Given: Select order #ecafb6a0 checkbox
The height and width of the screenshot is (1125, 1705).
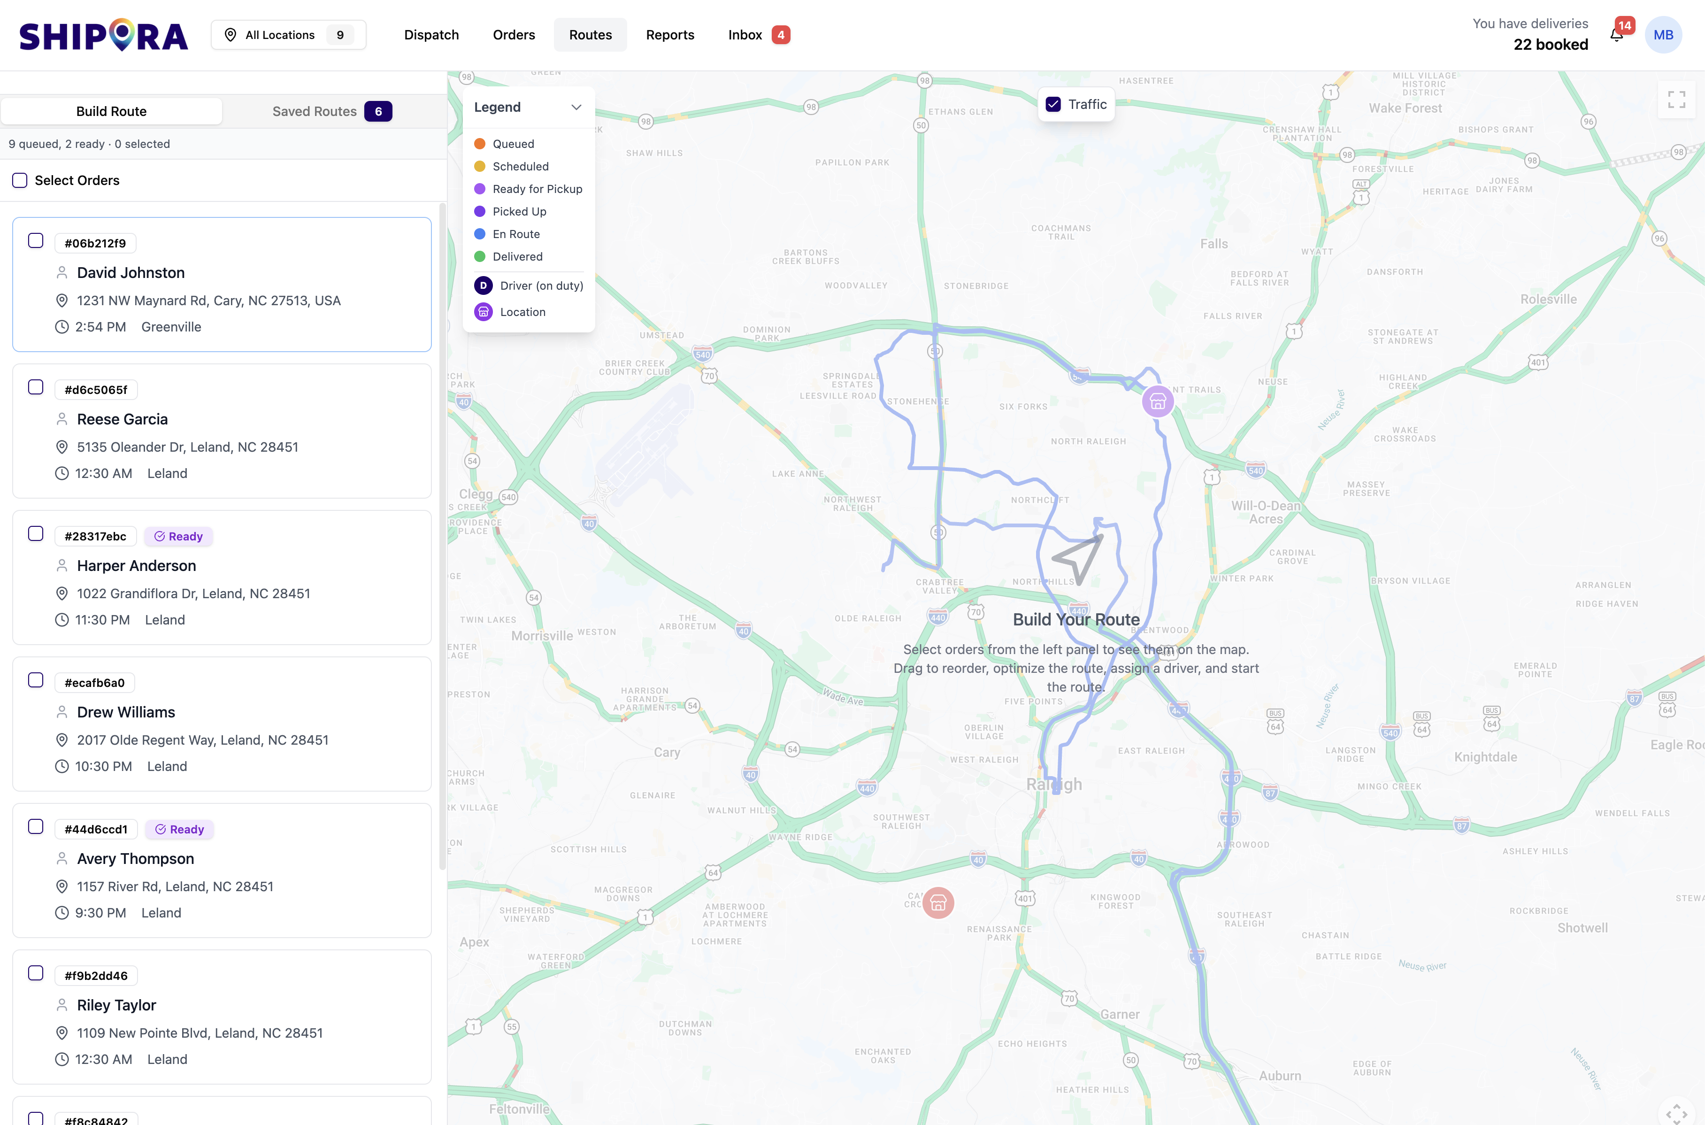Looking at the screenshot, I should (36, 679).
